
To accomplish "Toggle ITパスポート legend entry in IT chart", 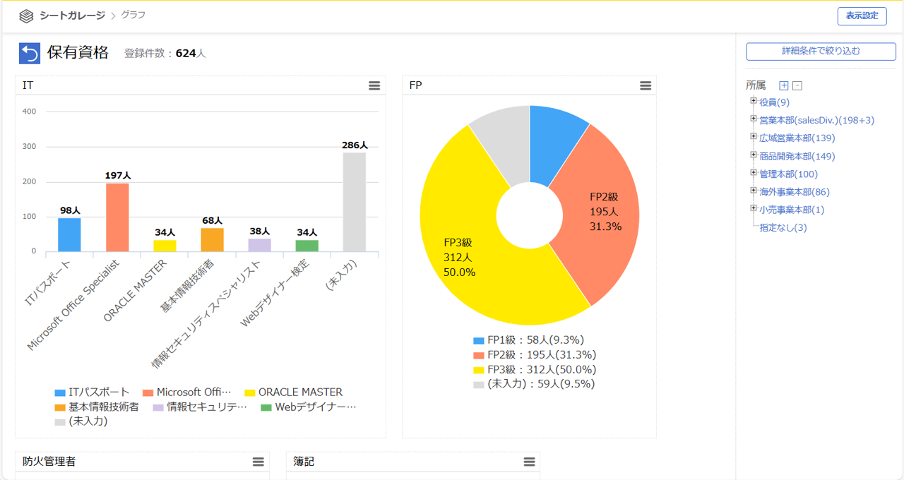I will (93, 392).
